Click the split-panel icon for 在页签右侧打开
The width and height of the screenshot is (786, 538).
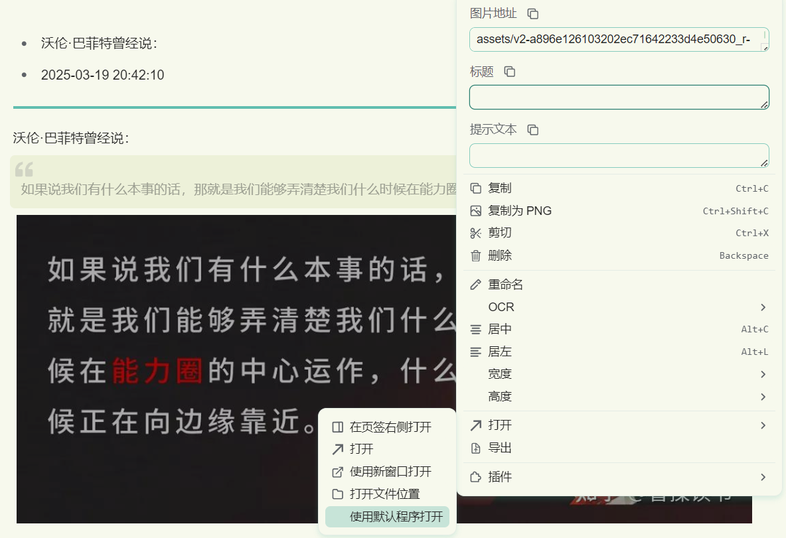pos(338,427)
